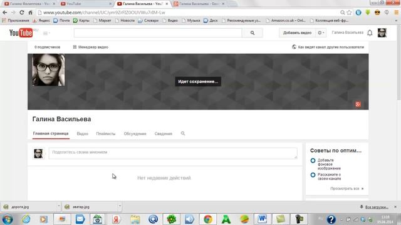Click into the YouTube search field

click(158, 33)
